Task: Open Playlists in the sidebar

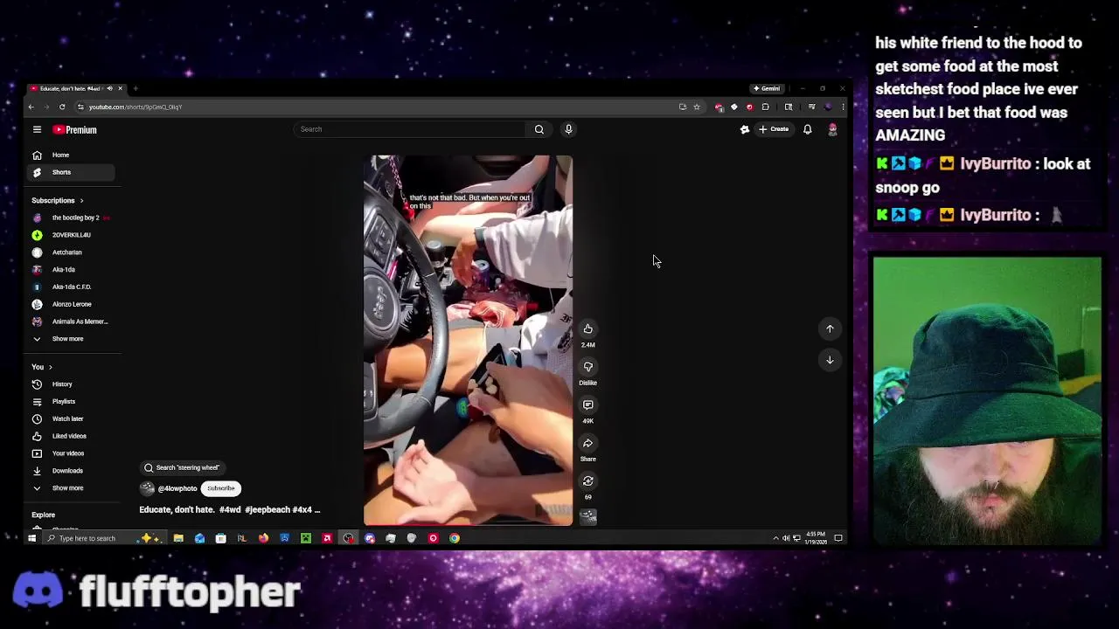Action: point(70,401)
